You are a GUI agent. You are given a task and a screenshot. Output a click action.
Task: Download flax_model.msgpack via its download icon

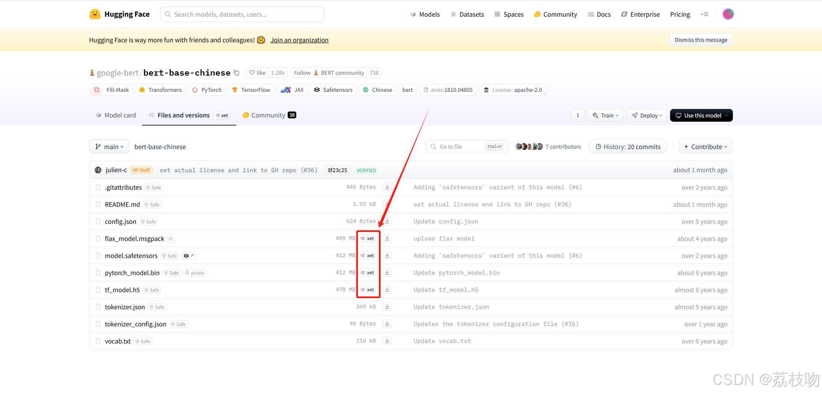click(387, 238)
